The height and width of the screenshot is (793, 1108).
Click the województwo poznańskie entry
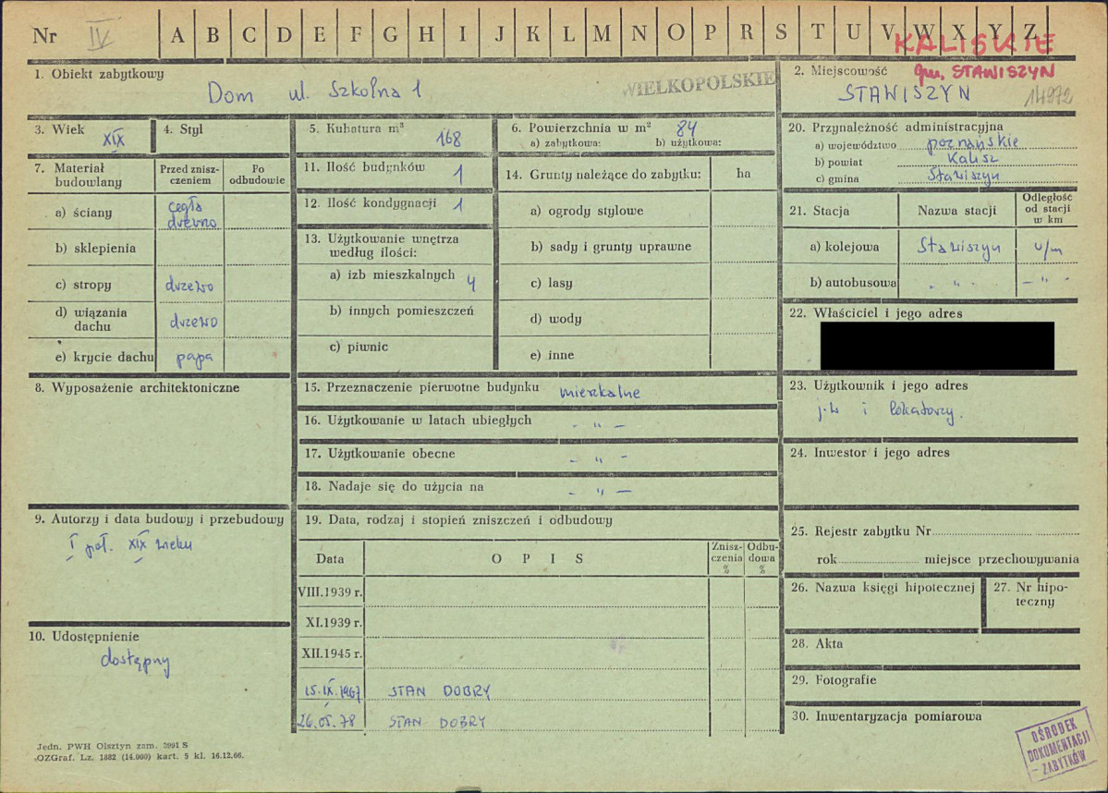(972, 142)
